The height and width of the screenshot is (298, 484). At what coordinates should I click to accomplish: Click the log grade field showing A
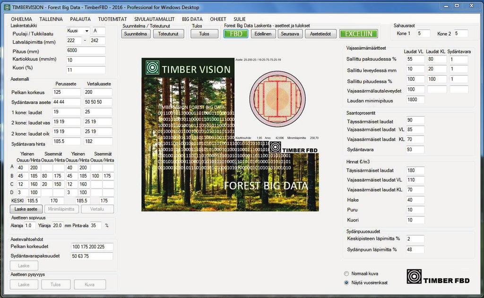99,31
